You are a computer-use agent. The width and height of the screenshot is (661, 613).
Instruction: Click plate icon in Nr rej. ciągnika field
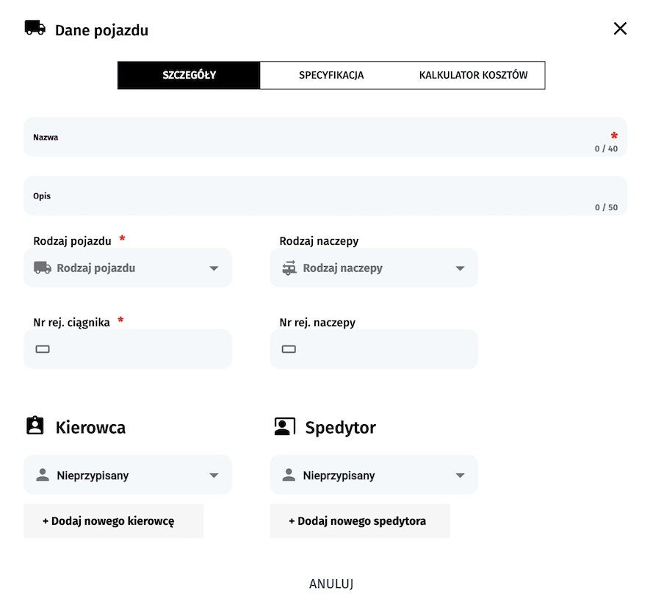[43, 349]
